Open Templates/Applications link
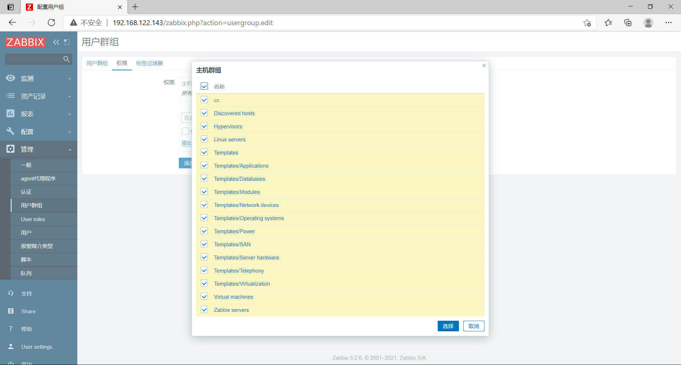This screenshot has width=681, height=365. (x=241, y=165)
